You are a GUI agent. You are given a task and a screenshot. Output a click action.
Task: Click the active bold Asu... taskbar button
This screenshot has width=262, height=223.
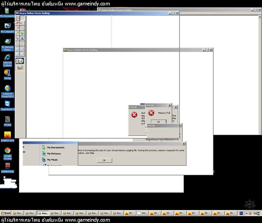coord(43,213)
